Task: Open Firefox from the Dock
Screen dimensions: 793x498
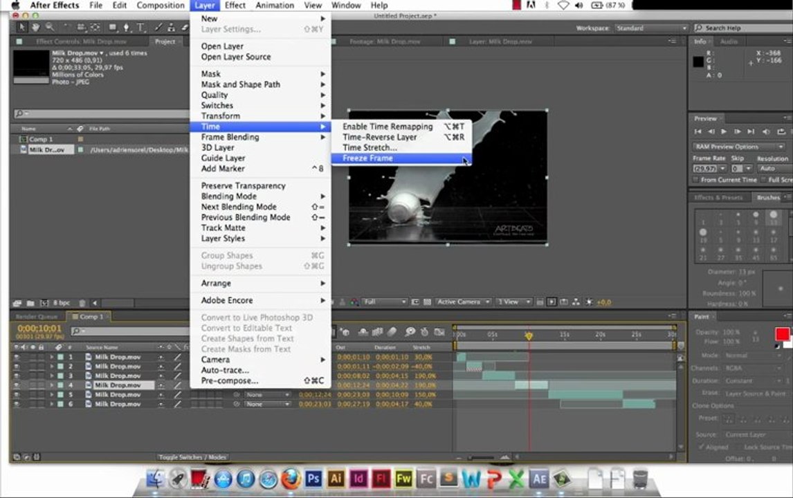Action: point(291,478)
